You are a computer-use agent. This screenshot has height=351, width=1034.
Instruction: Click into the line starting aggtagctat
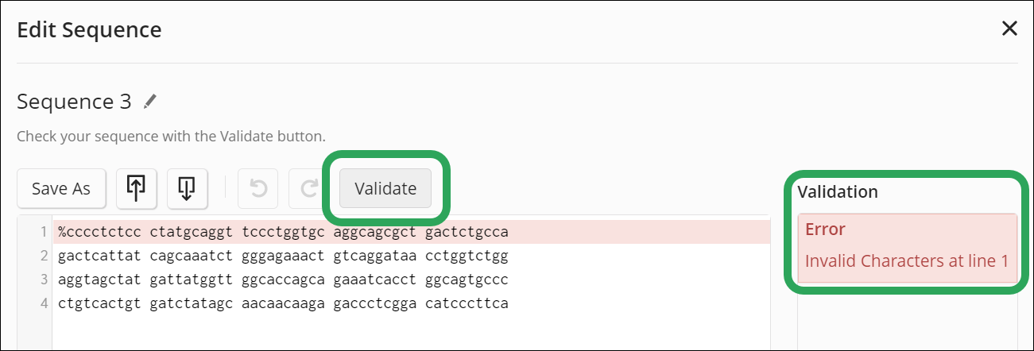pyautogui.click(x=283, y=280)
